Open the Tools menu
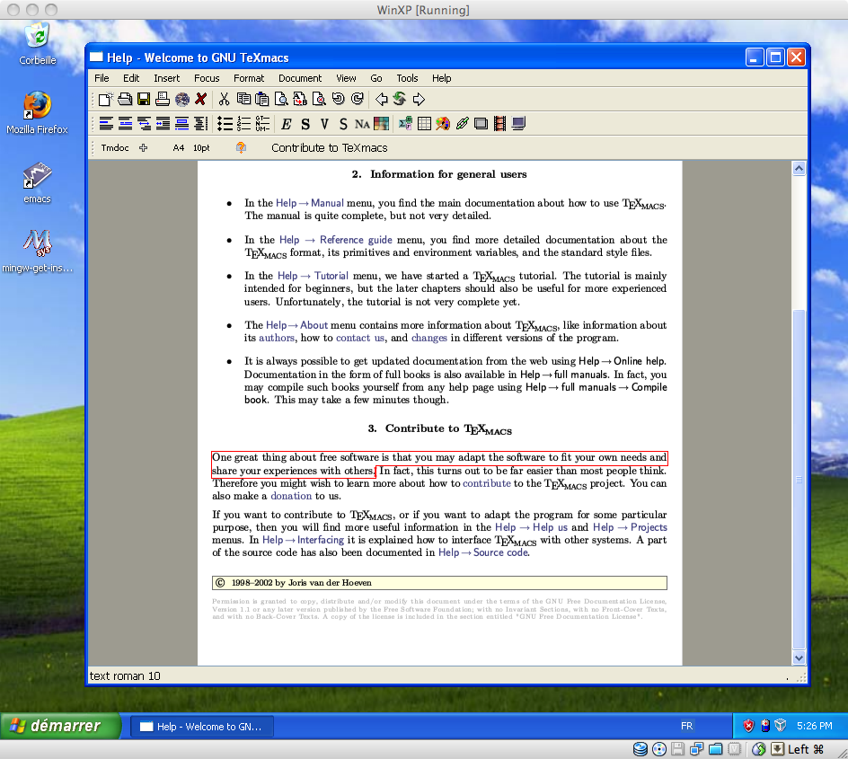The width and height of the screenshot is (848, 759). [407, 78]
